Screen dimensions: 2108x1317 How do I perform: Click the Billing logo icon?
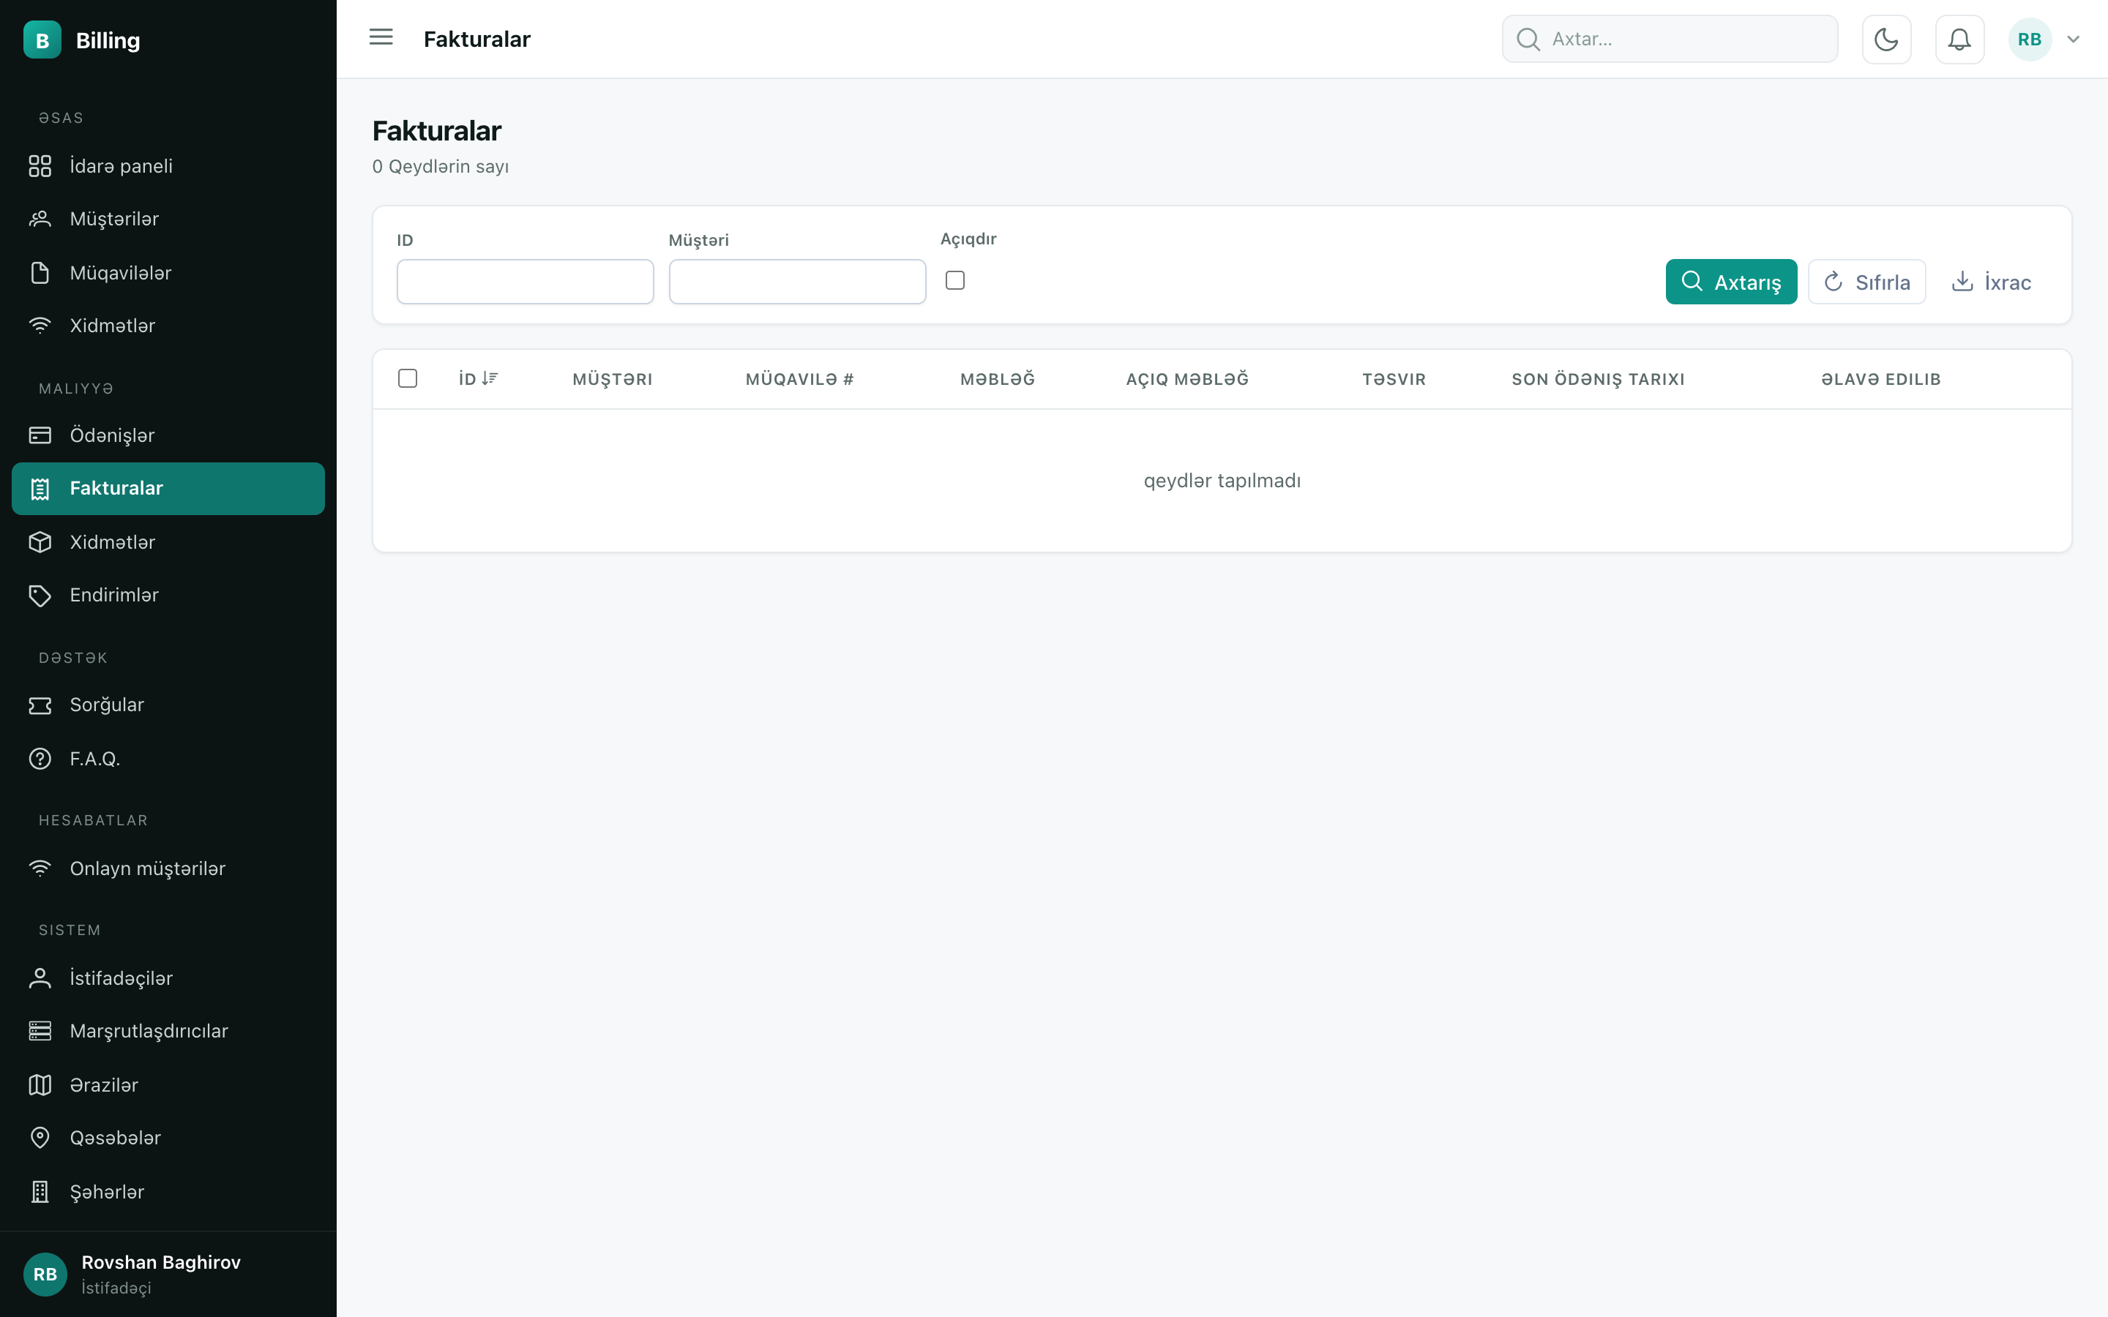click(42, 40)
